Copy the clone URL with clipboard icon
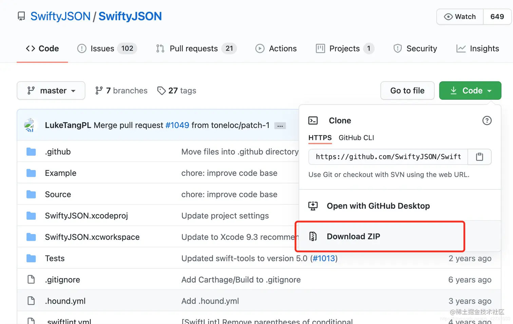The width and height of the screenshot is (513, 324). coord(479,157)
